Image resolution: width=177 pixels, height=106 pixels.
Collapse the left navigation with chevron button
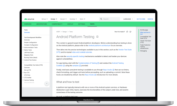coord(47,84)
